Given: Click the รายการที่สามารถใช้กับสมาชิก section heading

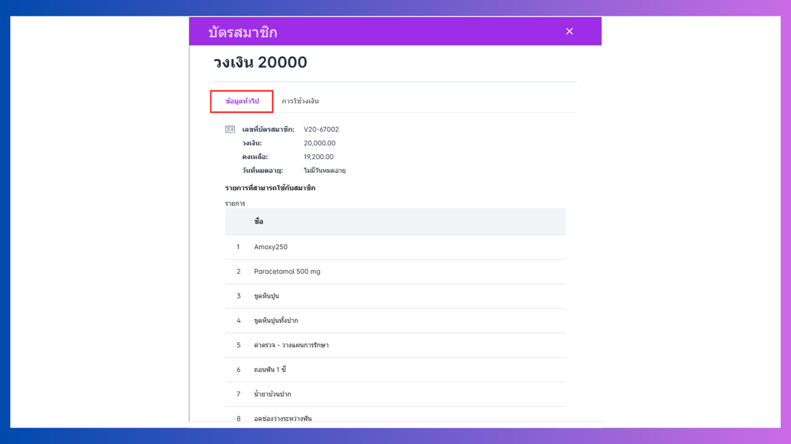Looking at the screenshot, I should point(270,188).
